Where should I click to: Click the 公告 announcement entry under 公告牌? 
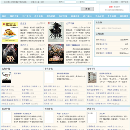point(109,29)
